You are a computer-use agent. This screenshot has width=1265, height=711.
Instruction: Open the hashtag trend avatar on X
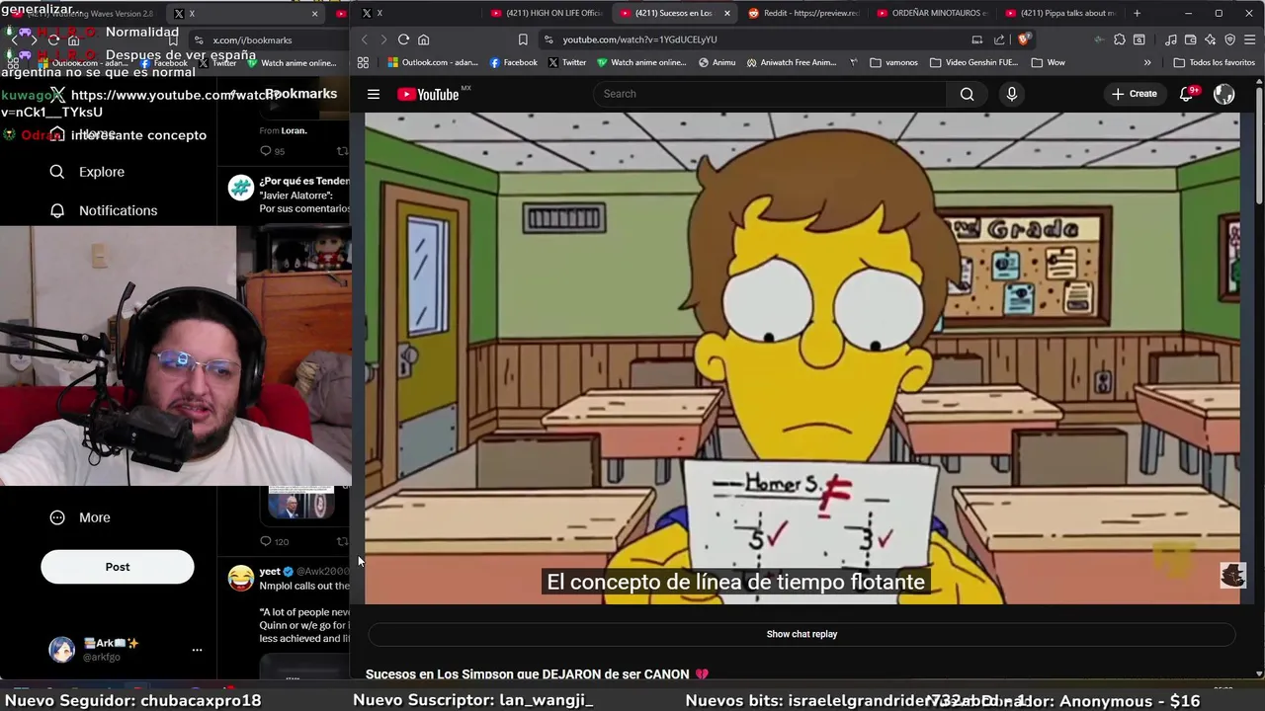240,188
